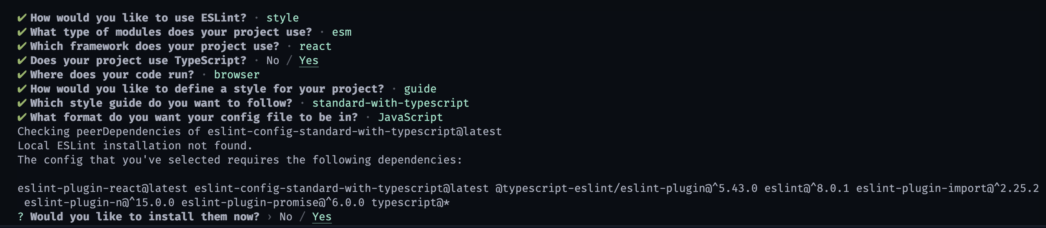Click the checkmark beside the style guide question
Viewport: 1046px width, 228px height.
pos(22,103)
